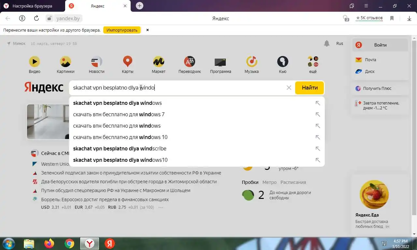Insert windscribe suggestion using its arrow
Viewport: 417px width, 250px height.
[318, 149]
